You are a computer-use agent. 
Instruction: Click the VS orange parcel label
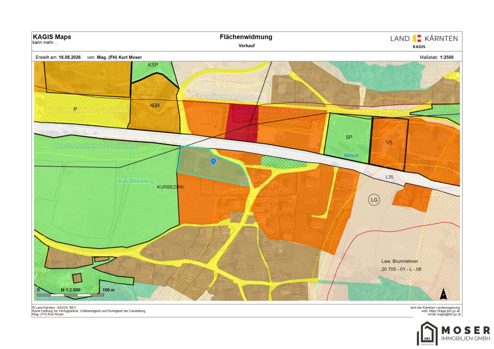(389, 143)
